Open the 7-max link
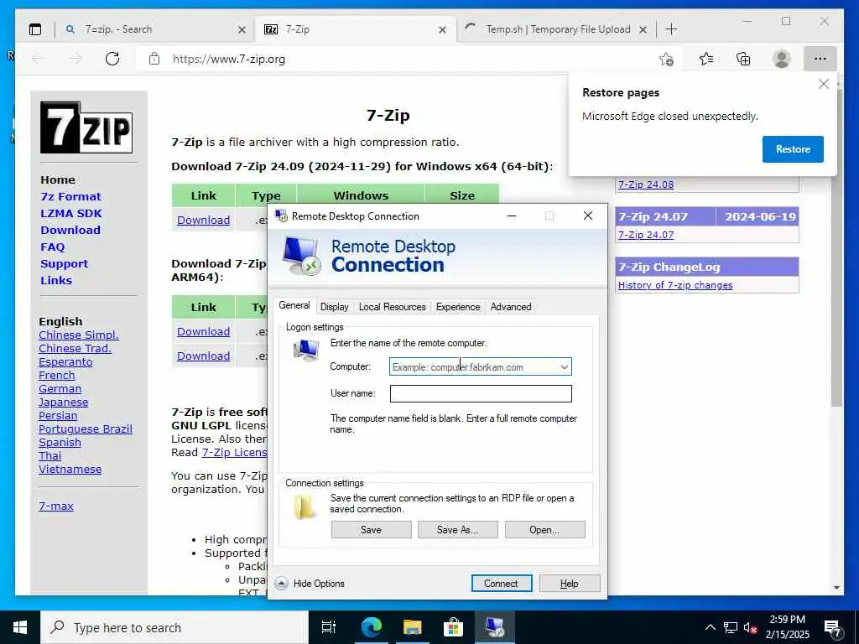Image resolution: width=859 pixels, height=644 pixels. [x=56, y=506]
